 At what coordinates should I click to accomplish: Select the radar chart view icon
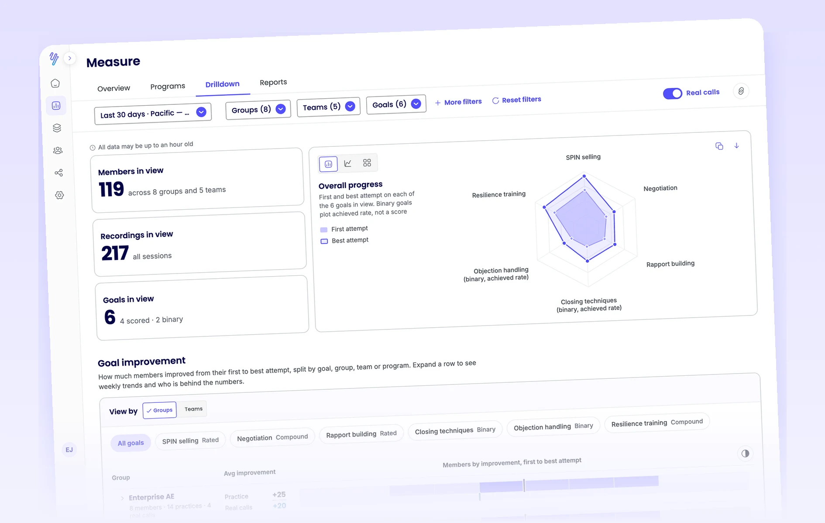coord(328,164)
